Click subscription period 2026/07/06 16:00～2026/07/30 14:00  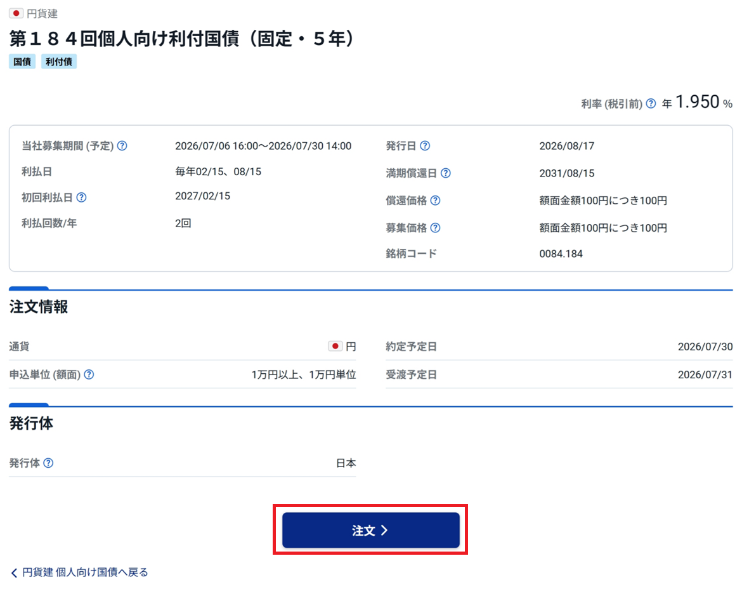click(x=263, y=146)
